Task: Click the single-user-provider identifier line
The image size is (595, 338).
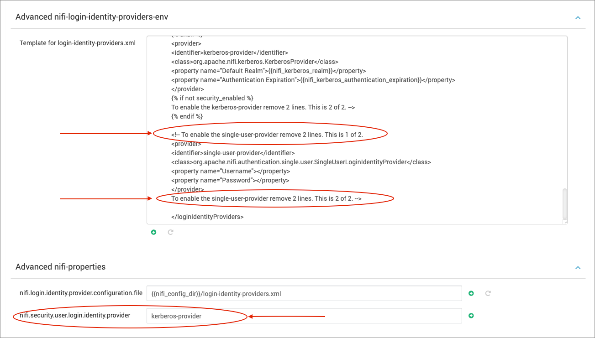Action: coord(233,153)
